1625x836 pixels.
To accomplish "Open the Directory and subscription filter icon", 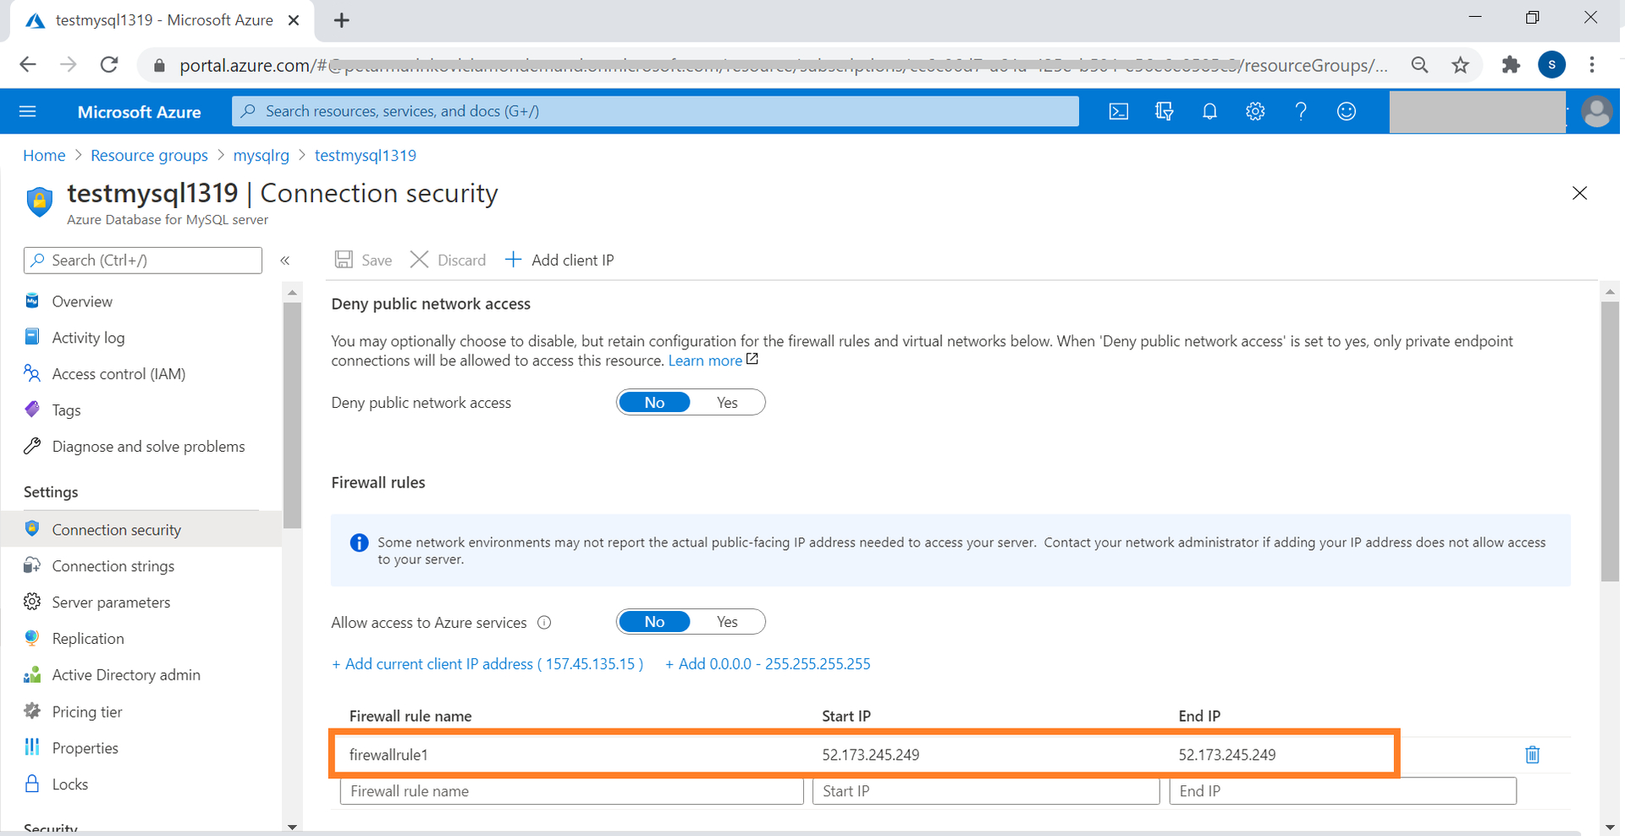I will click(x=1164, y=112).
